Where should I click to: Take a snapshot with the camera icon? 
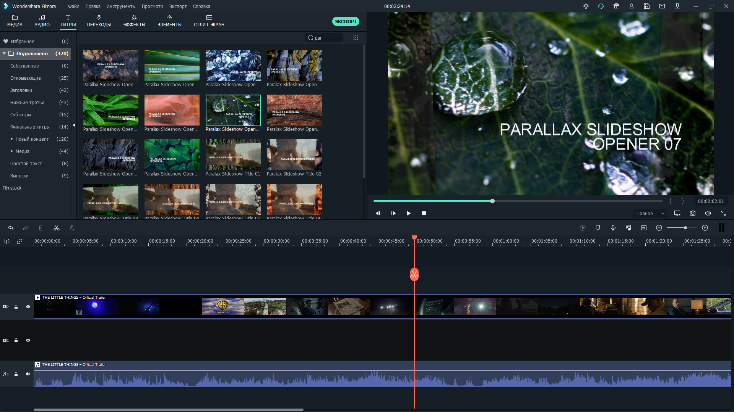pyautogui.click(x=692, y=213)
